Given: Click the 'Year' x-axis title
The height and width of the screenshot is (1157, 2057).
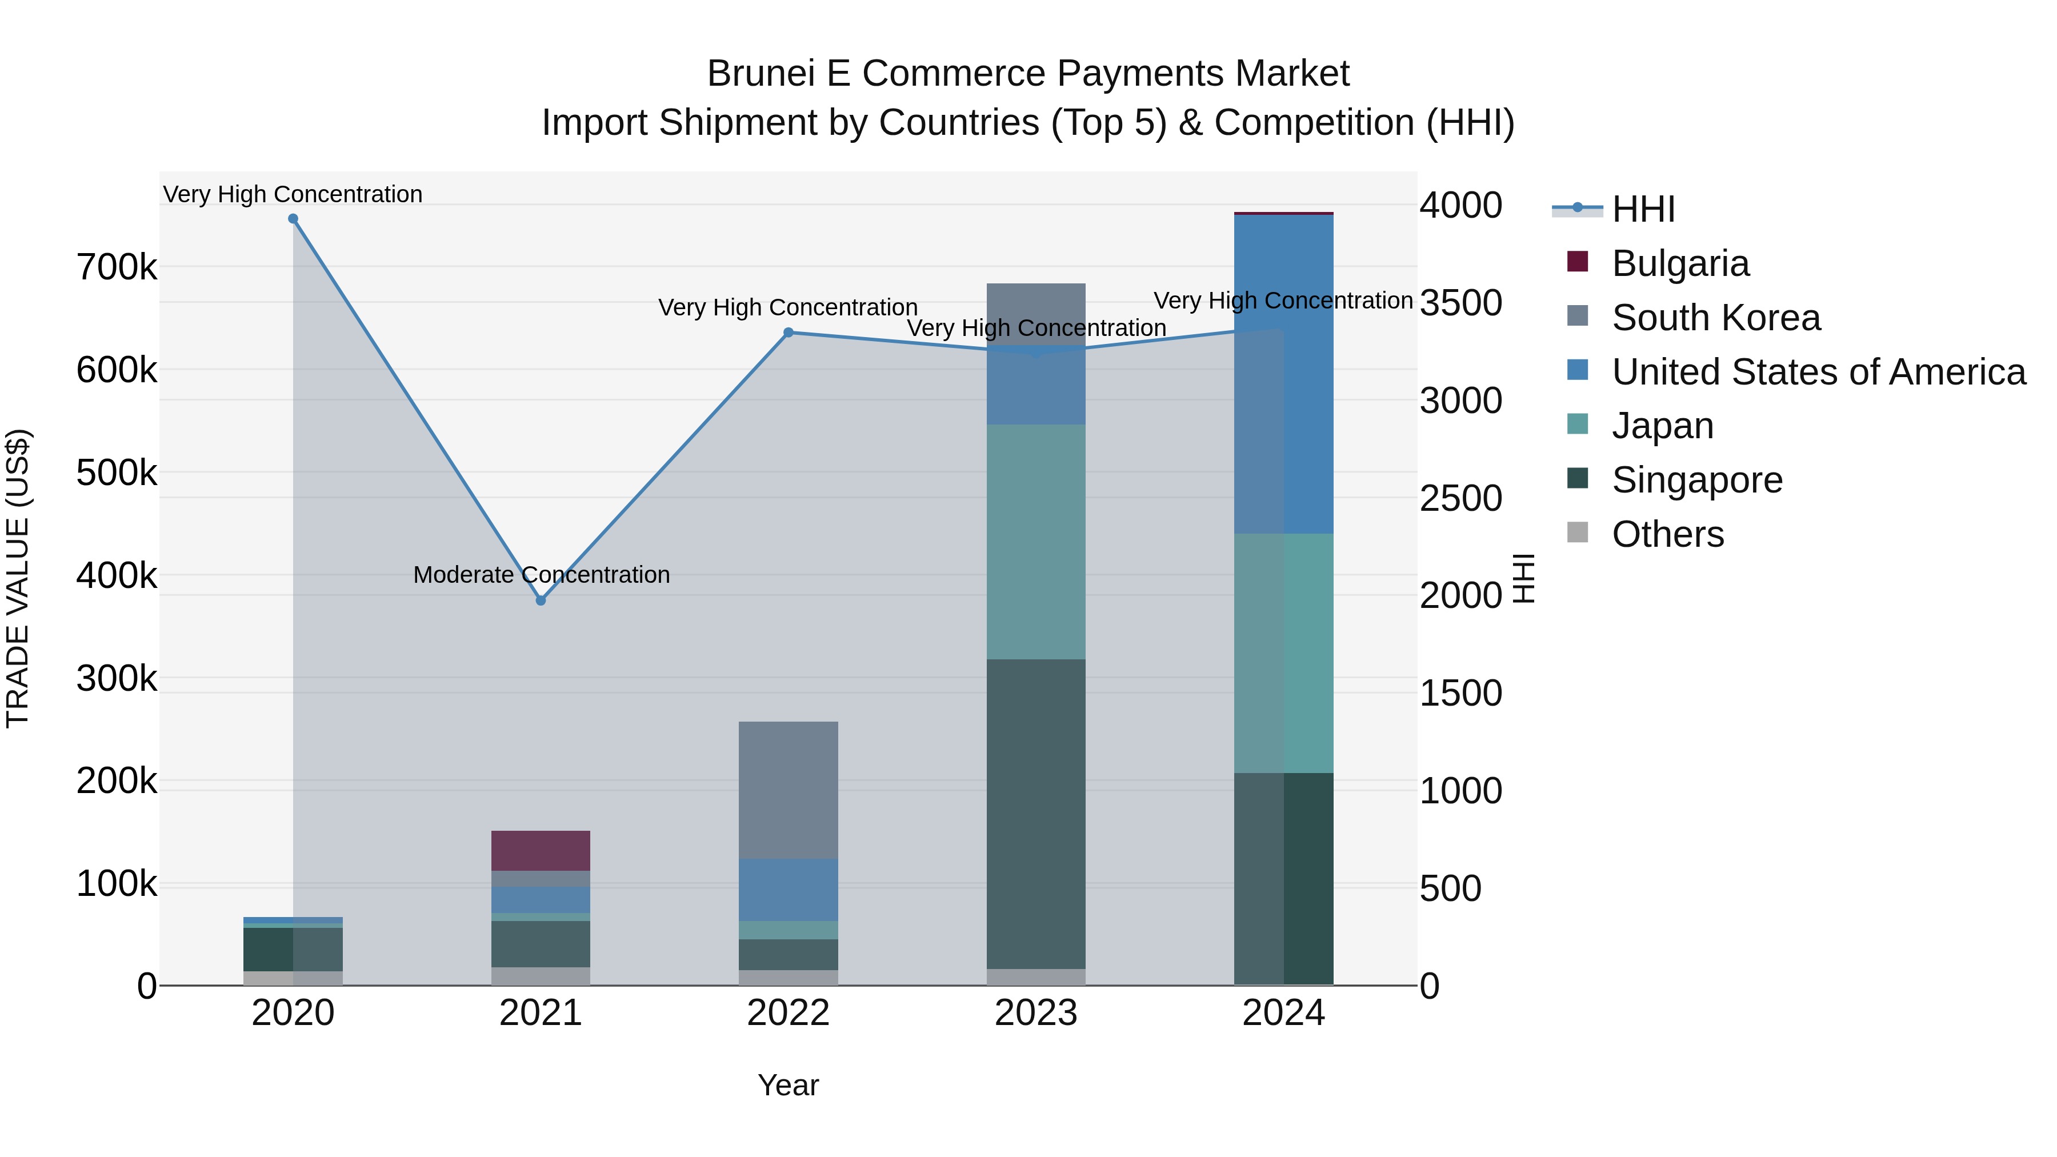Looking at the screenshot, I should pyautogui.click(x=788, y=1086).
